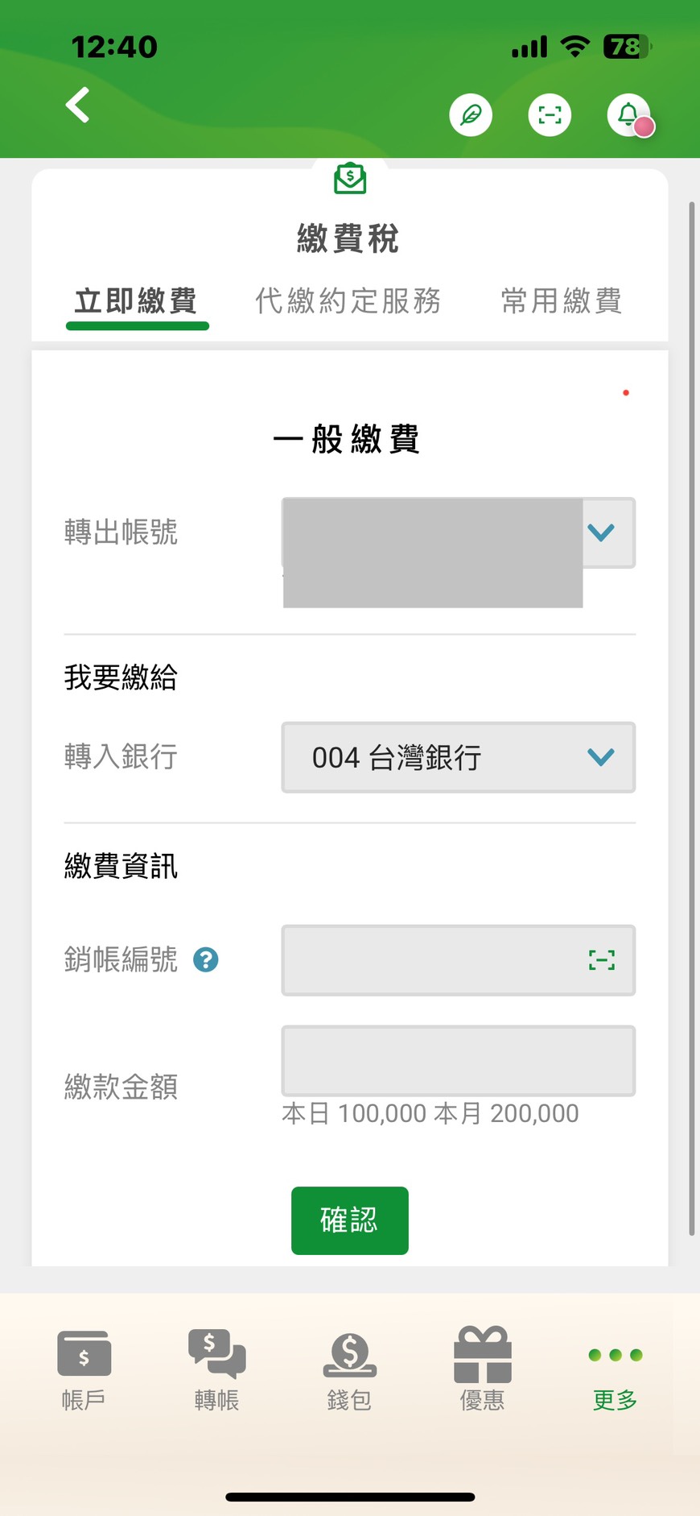
Task: Open notifications bell
Action: click(629, 115)
